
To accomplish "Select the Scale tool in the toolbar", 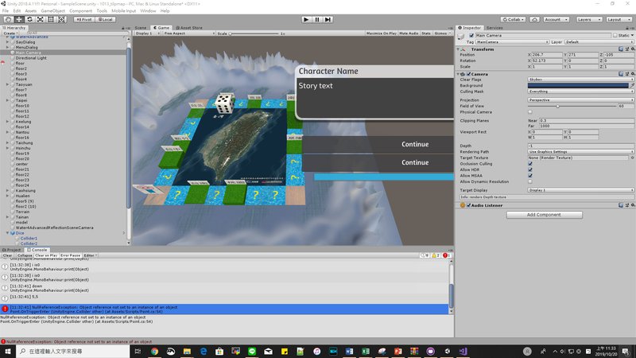I will pyautogui.click(x=40, y=19).
